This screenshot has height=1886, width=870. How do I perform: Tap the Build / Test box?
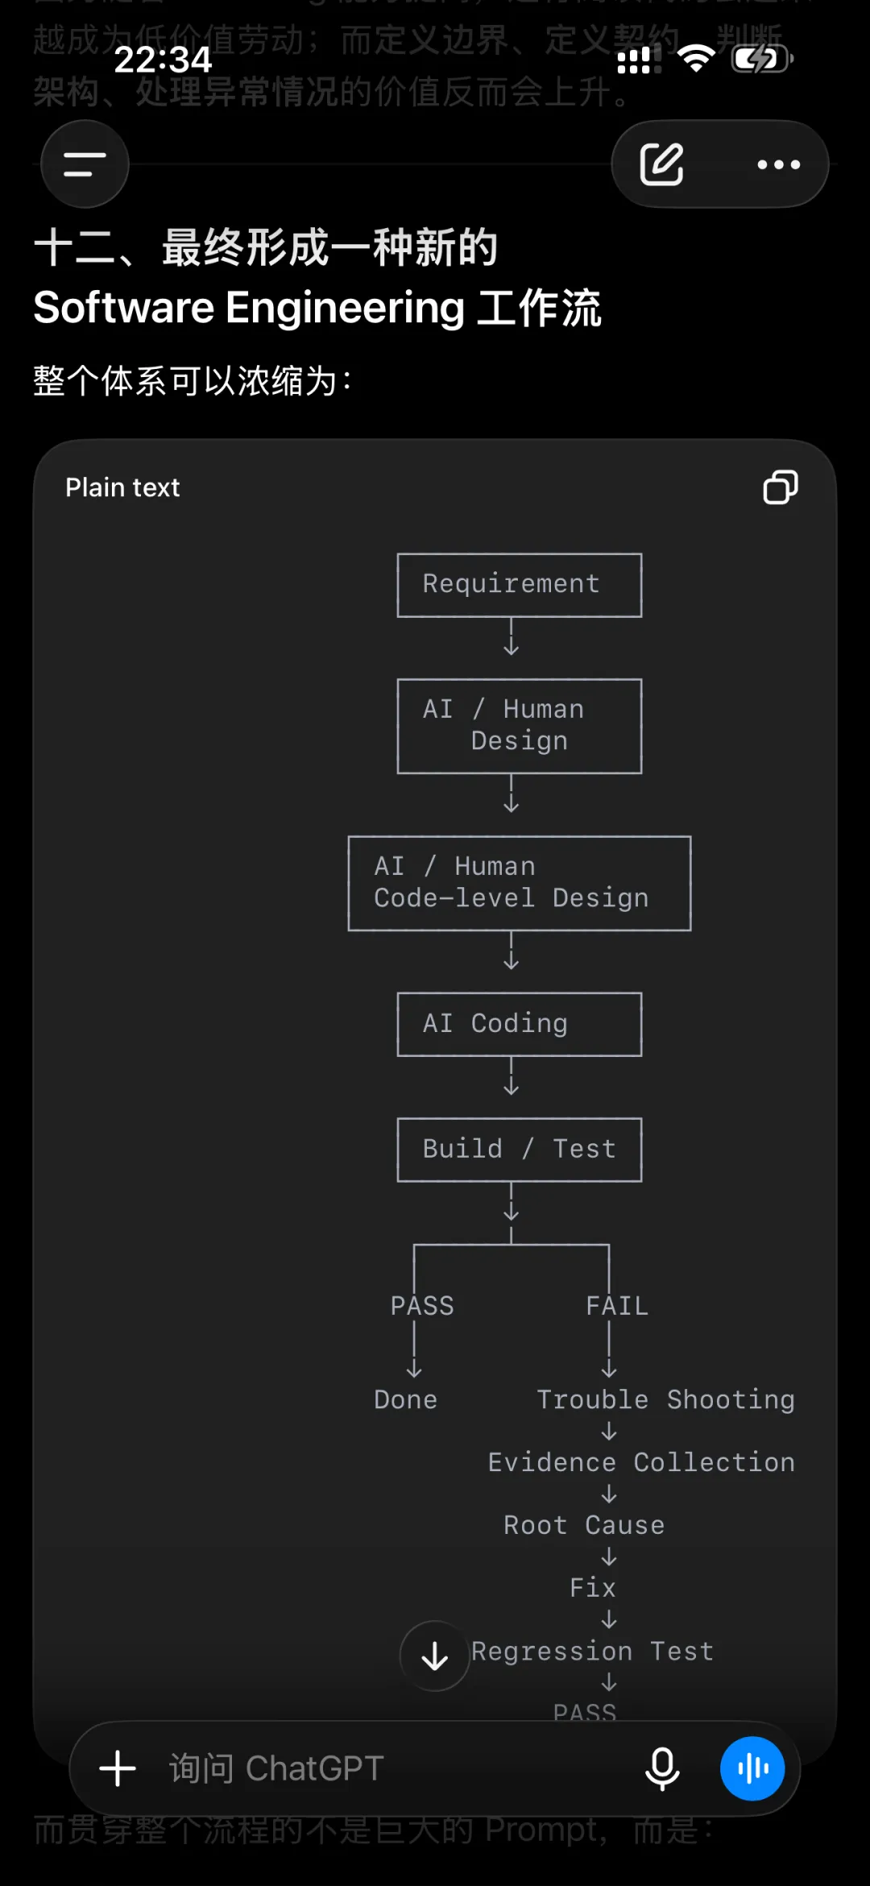tap(520, 1150)
